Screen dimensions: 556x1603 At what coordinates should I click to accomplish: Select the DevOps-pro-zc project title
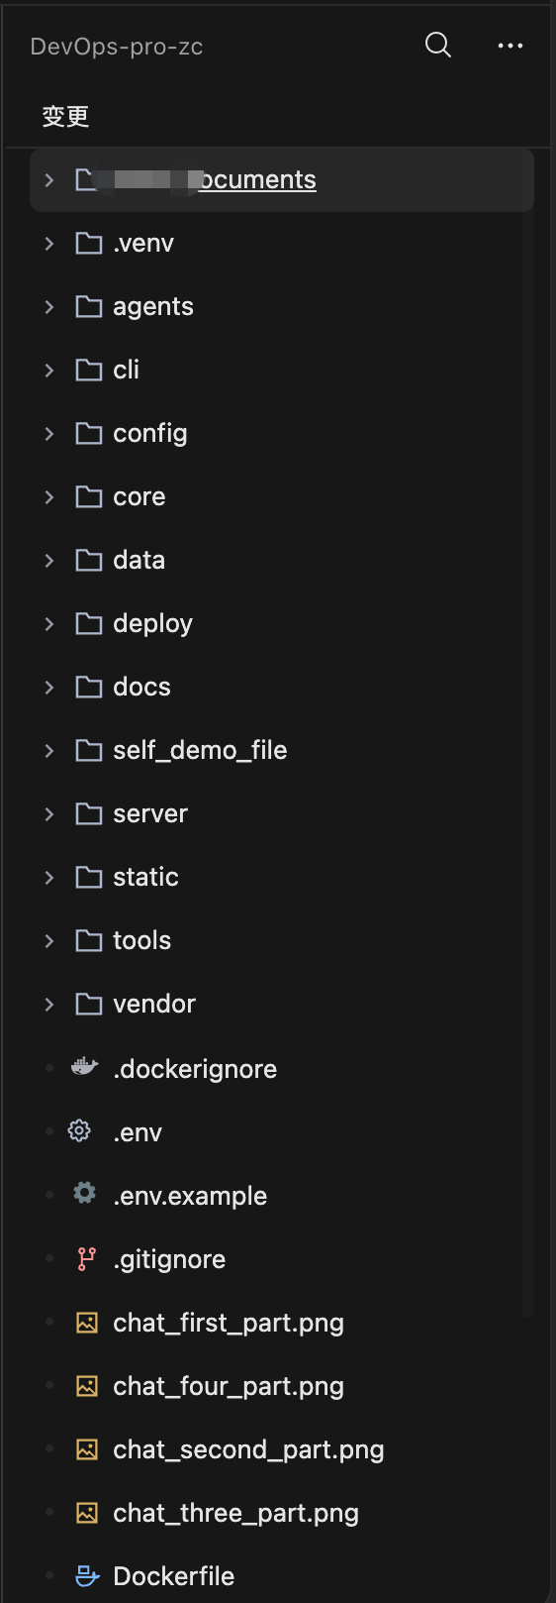pyautogui.click(x=117, y=47)
